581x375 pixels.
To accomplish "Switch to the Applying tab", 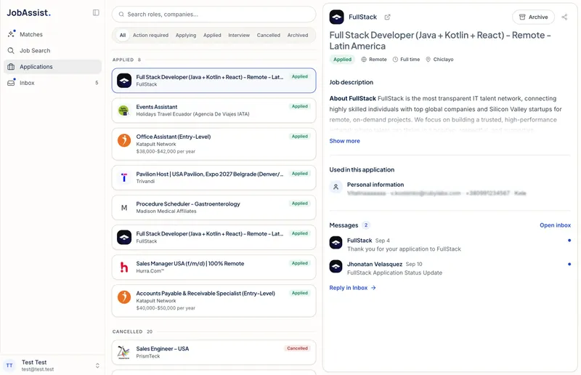I will pyautogui.click(x=186, y=35).
